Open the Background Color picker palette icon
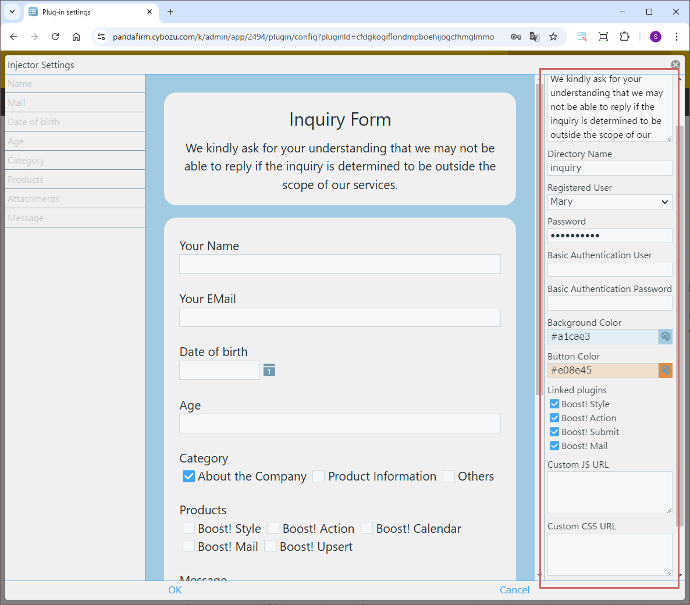 pyautogui.click(x=665, y=337)
